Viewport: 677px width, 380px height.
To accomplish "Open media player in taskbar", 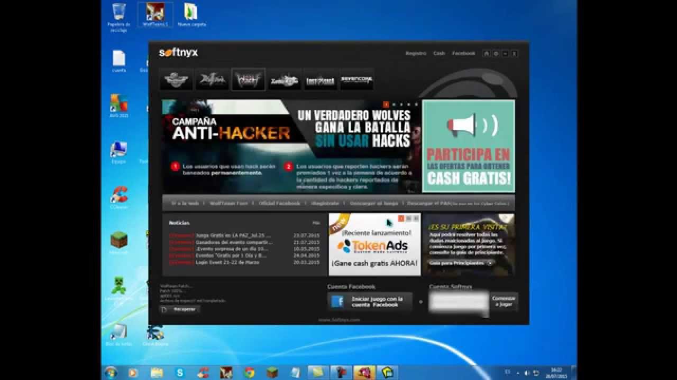I will pos(133,373).
